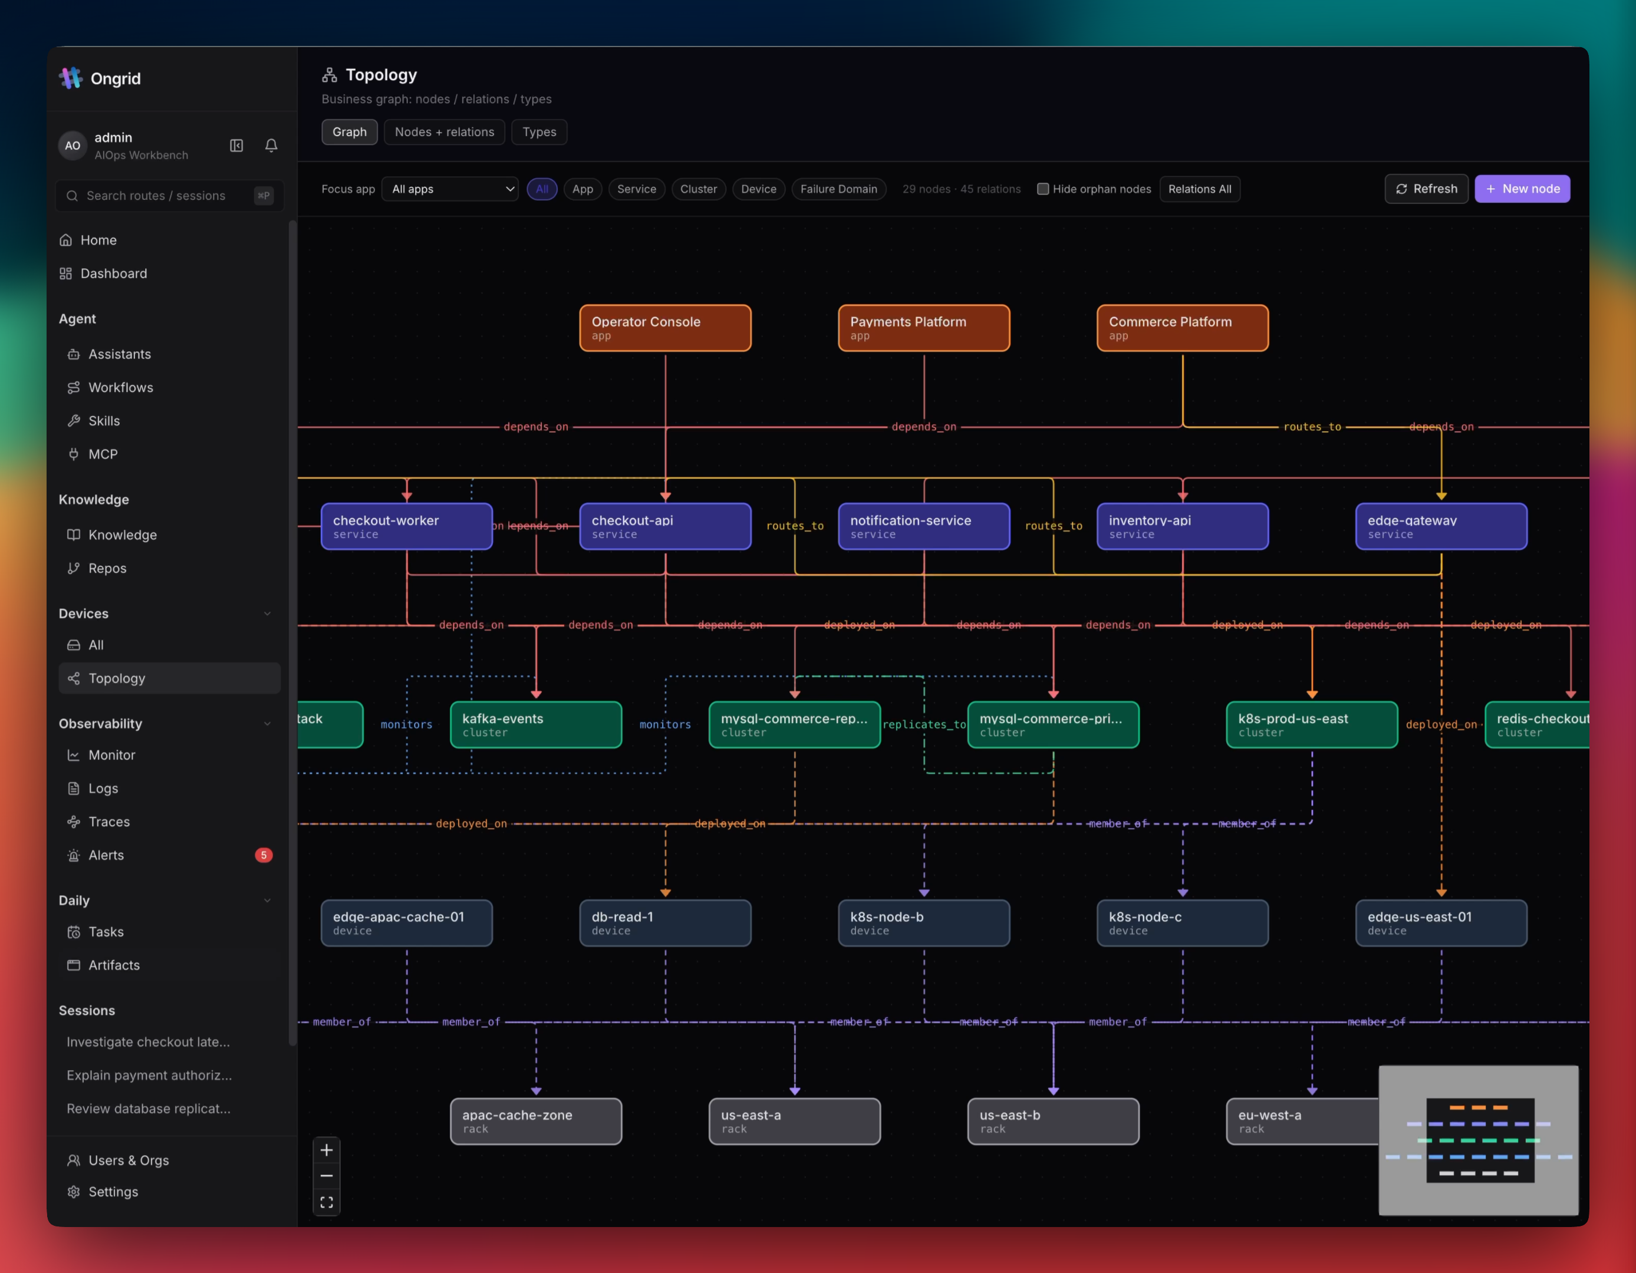Viewport: 1636px width, 1273px height.
Task: Open the admin profile avatar
Action: pyautogui.click(x=73, y=145)
